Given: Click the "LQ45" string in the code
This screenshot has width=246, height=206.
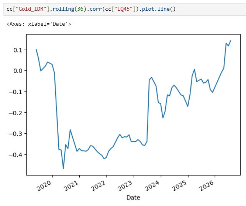Looking at the screenshot, I should (124, 9).
